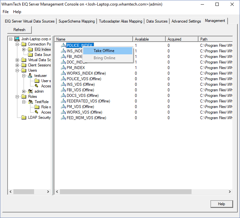Click the Help button at bottom right

coord(221,204)
